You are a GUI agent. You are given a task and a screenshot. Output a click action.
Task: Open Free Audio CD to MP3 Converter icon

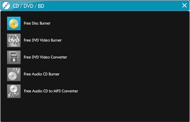14,91
